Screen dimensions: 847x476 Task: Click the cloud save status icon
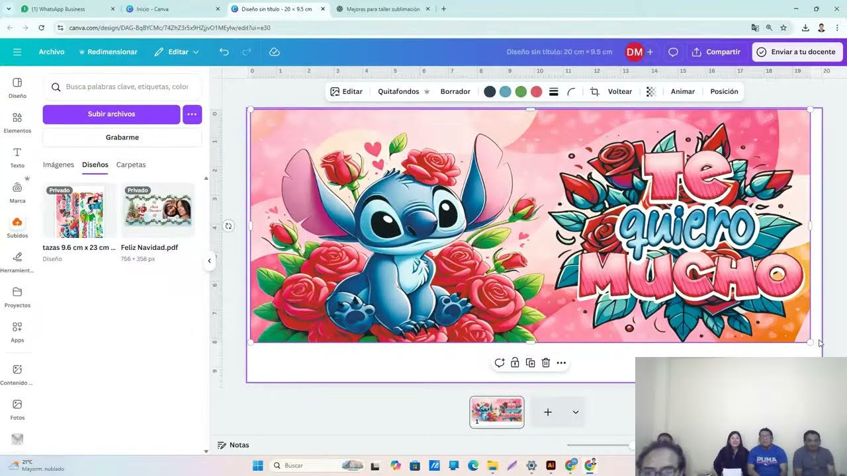(275, 52)
